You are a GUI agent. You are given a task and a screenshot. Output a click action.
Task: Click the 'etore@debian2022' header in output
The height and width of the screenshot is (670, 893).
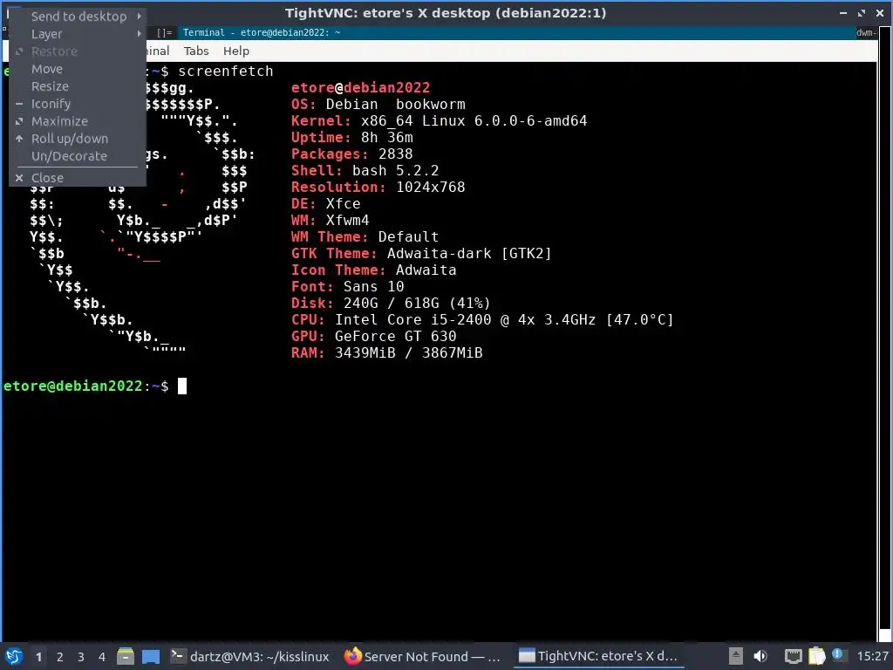[360, 88]
